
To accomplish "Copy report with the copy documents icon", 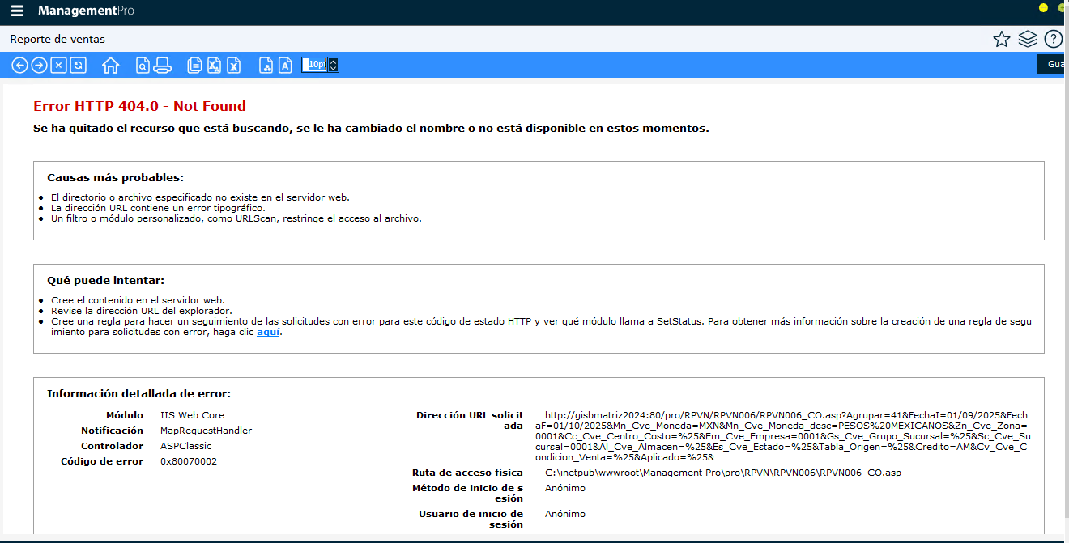I will point(194,66).
